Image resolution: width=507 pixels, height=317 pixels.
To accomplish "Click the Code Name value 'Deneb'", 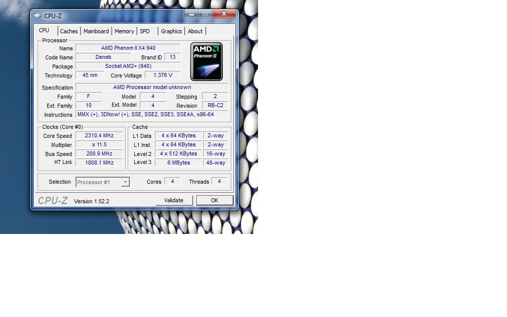I will click(103, 57).
